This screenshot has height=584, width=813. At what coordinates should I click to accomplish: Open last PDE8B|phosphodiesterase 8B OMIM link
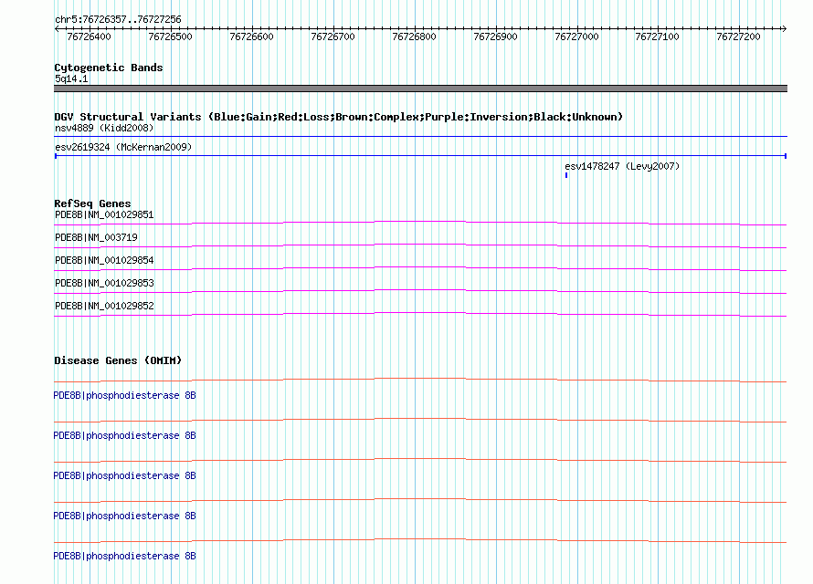124,556
